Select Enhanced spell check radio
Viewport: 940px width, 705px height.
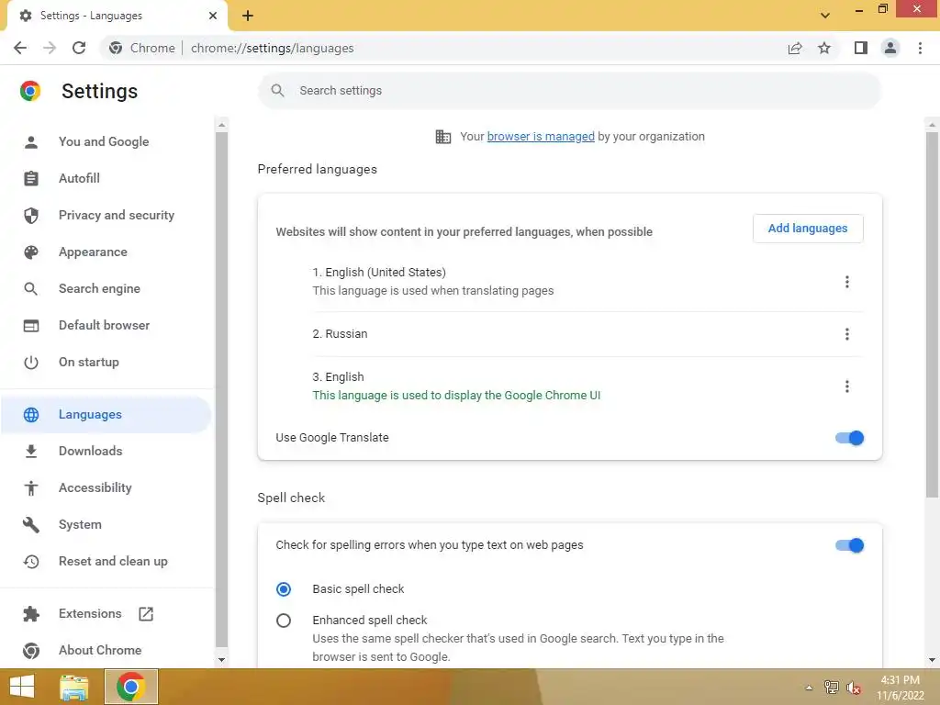tap(284, 620)
